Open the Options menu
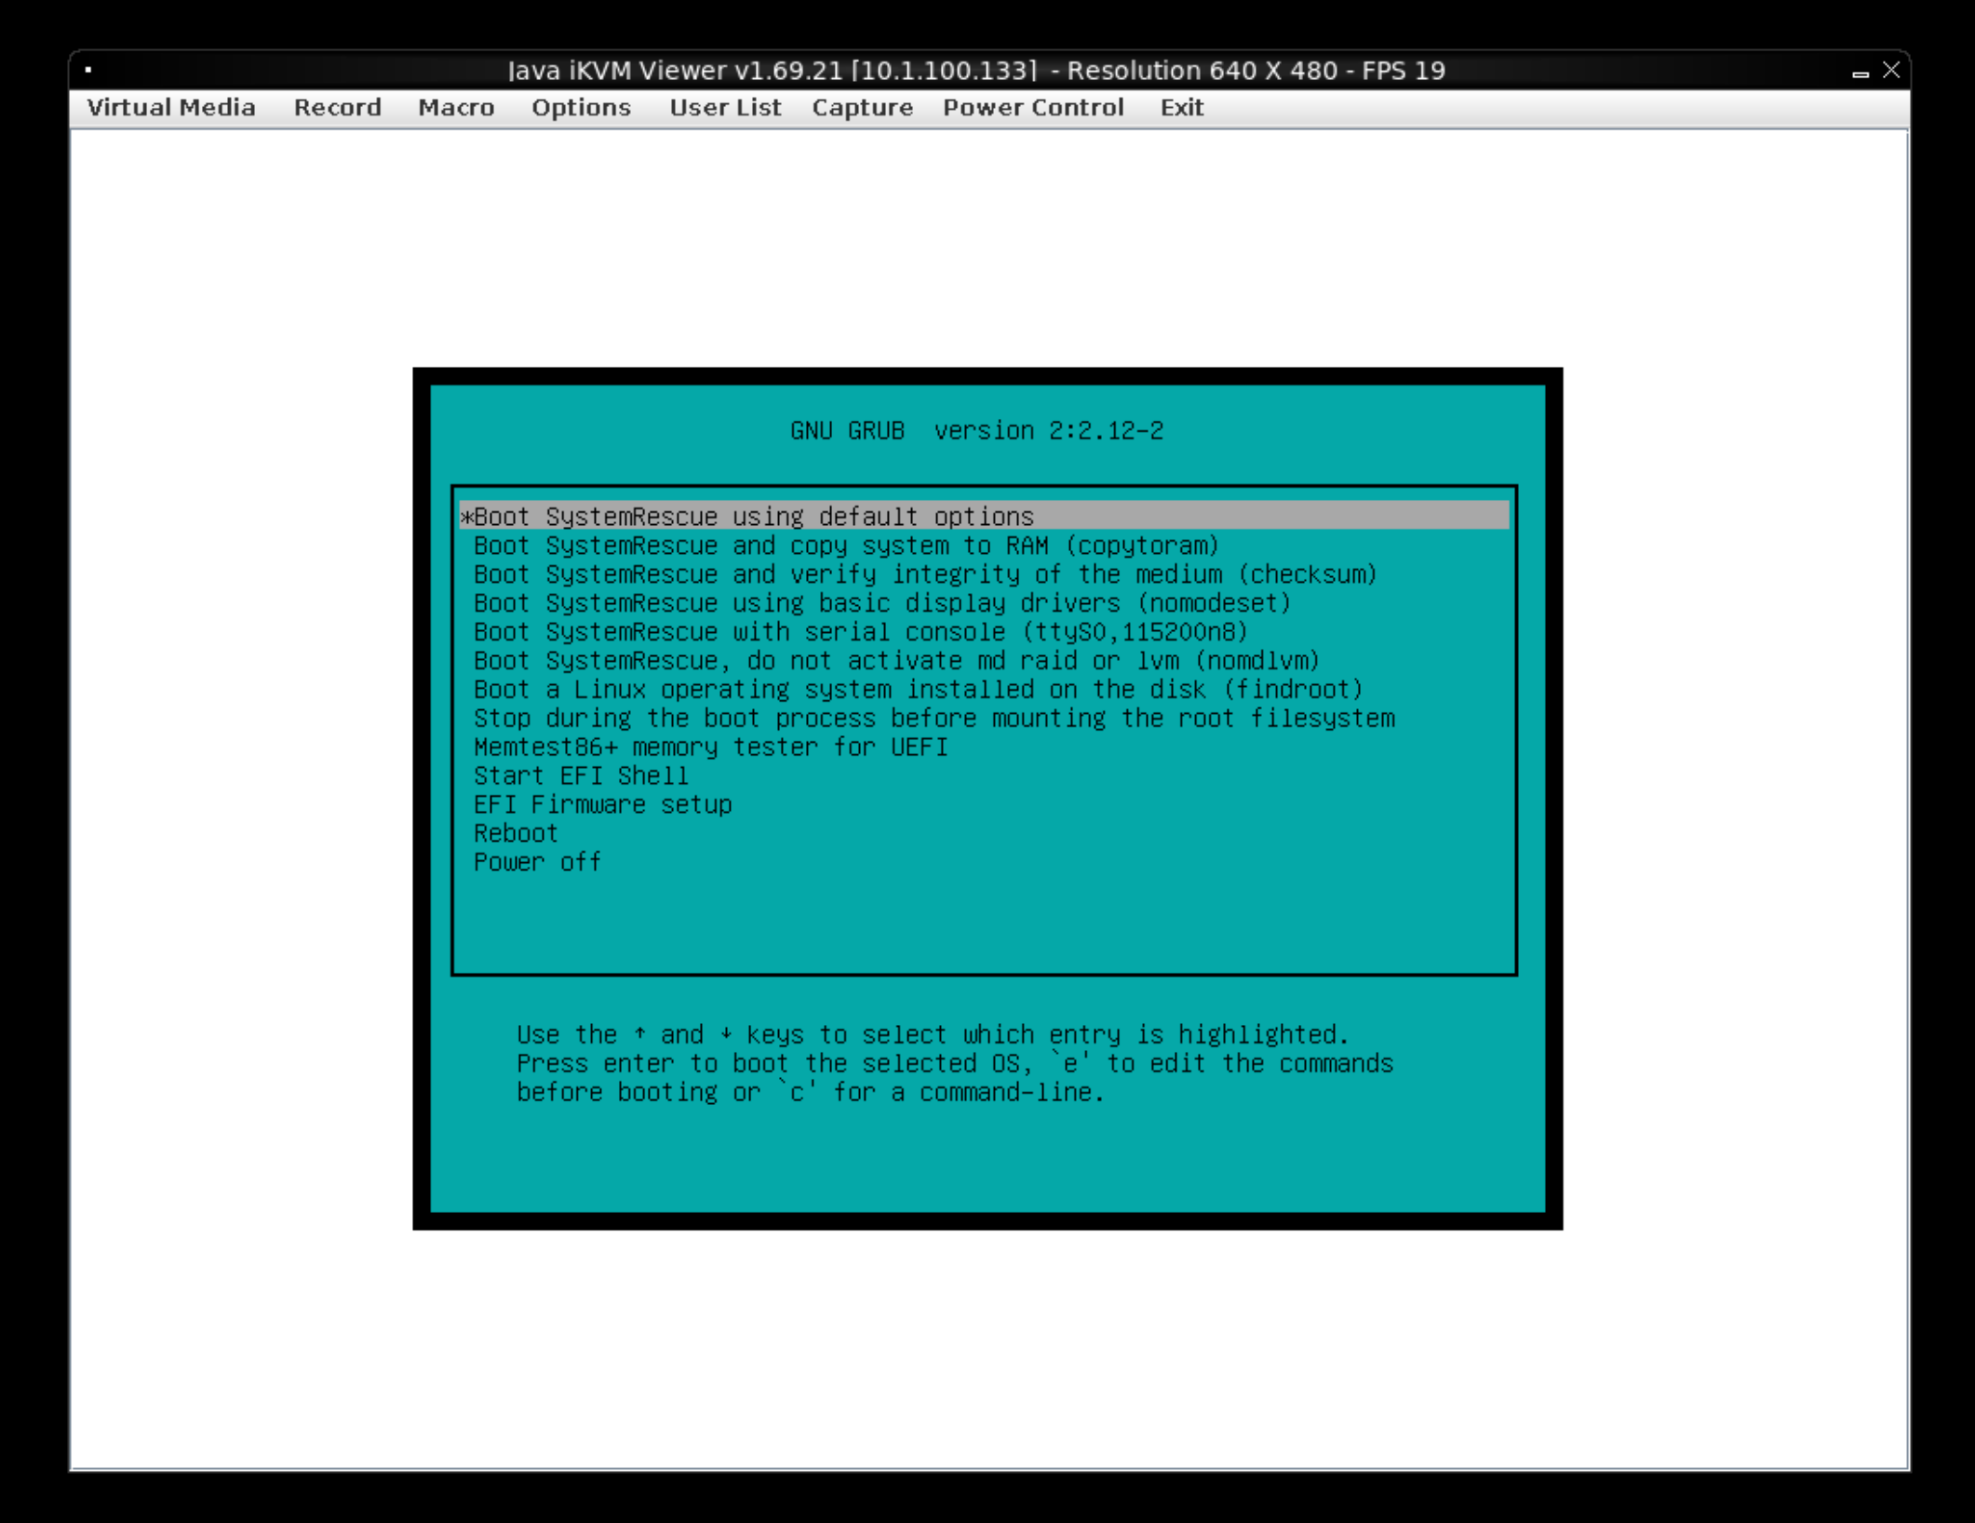Viewport: 1975px width, 1523px height. 581,108
